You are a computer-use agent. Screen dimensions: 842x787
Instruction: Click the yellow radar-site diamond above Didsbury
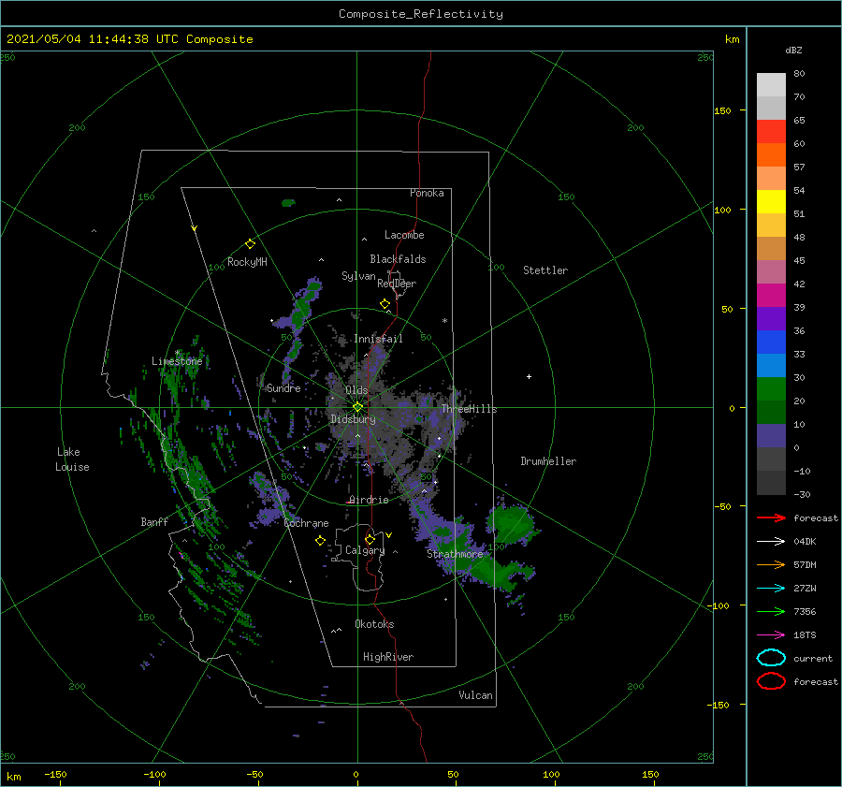click(x=357, y=407)
